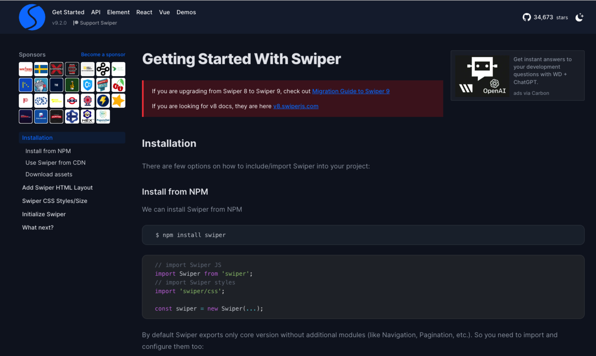
Task: Open the v8.swiperjs.com link
Action: click(296, 106)
